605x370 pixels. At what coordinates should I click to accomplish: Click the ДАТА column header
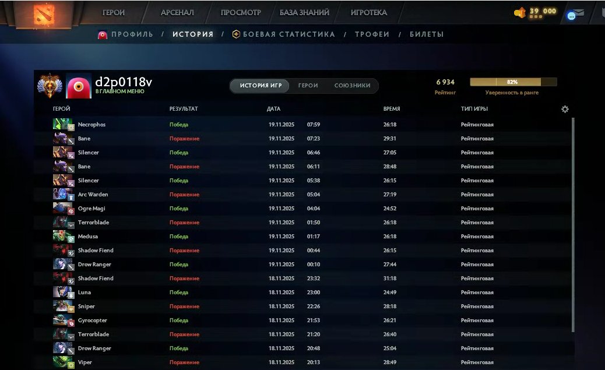(x=274, y=108)
